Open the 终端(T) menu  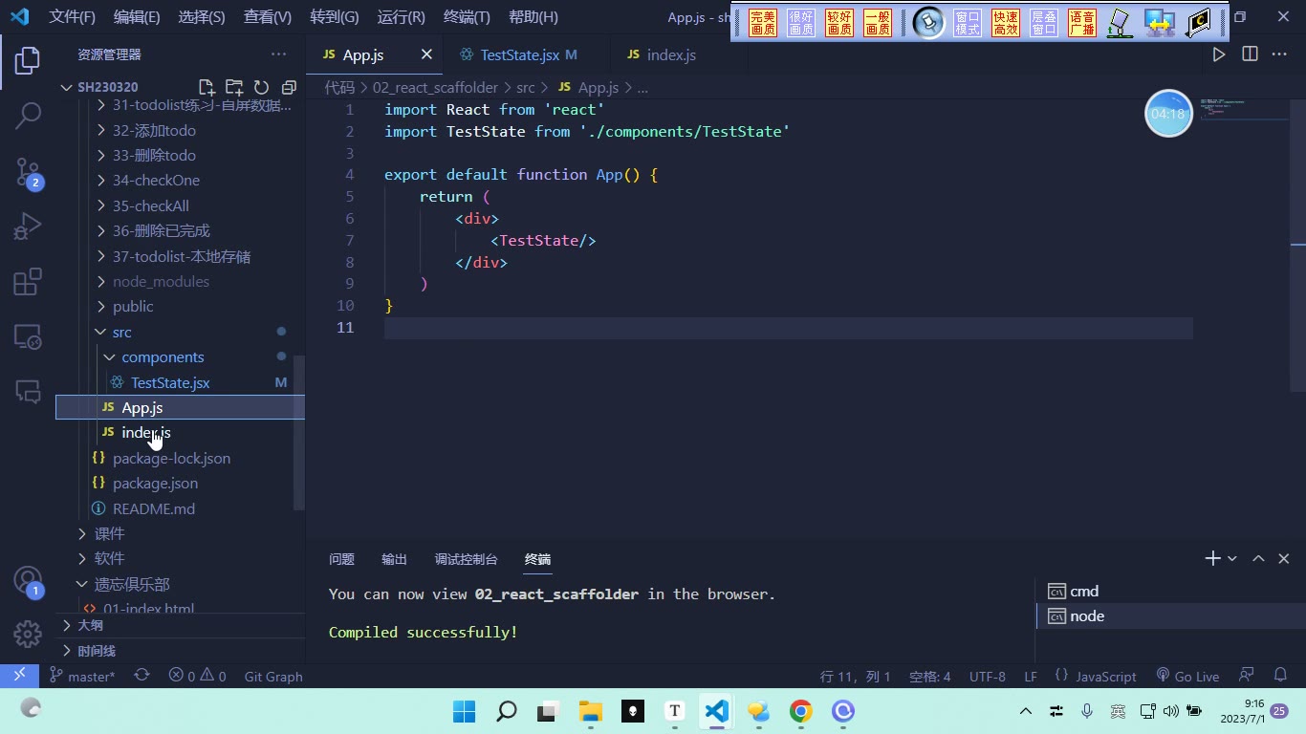[x=467, y=17]
